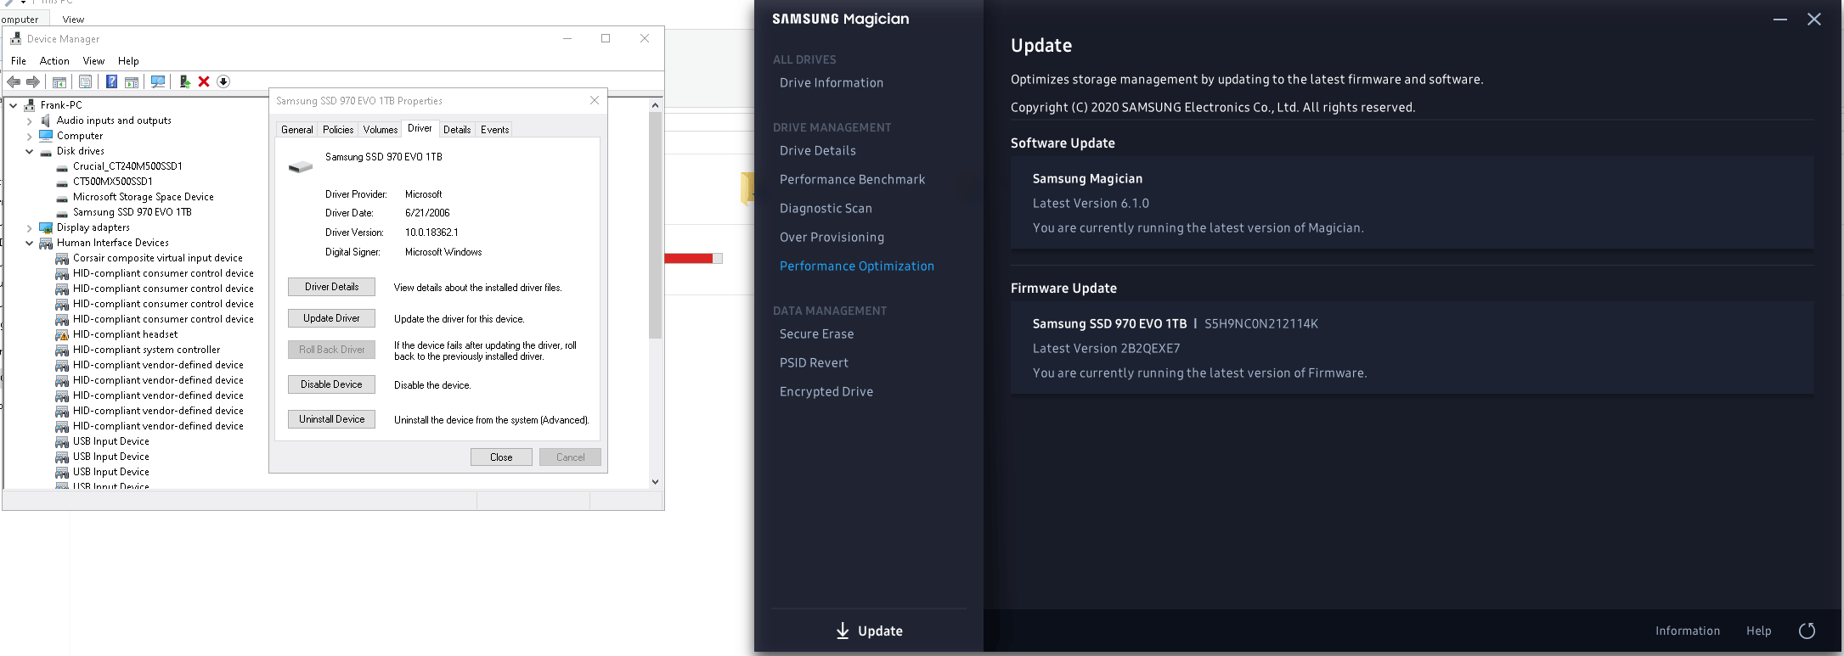Click the Computer category monitor icon

point(46,136)
